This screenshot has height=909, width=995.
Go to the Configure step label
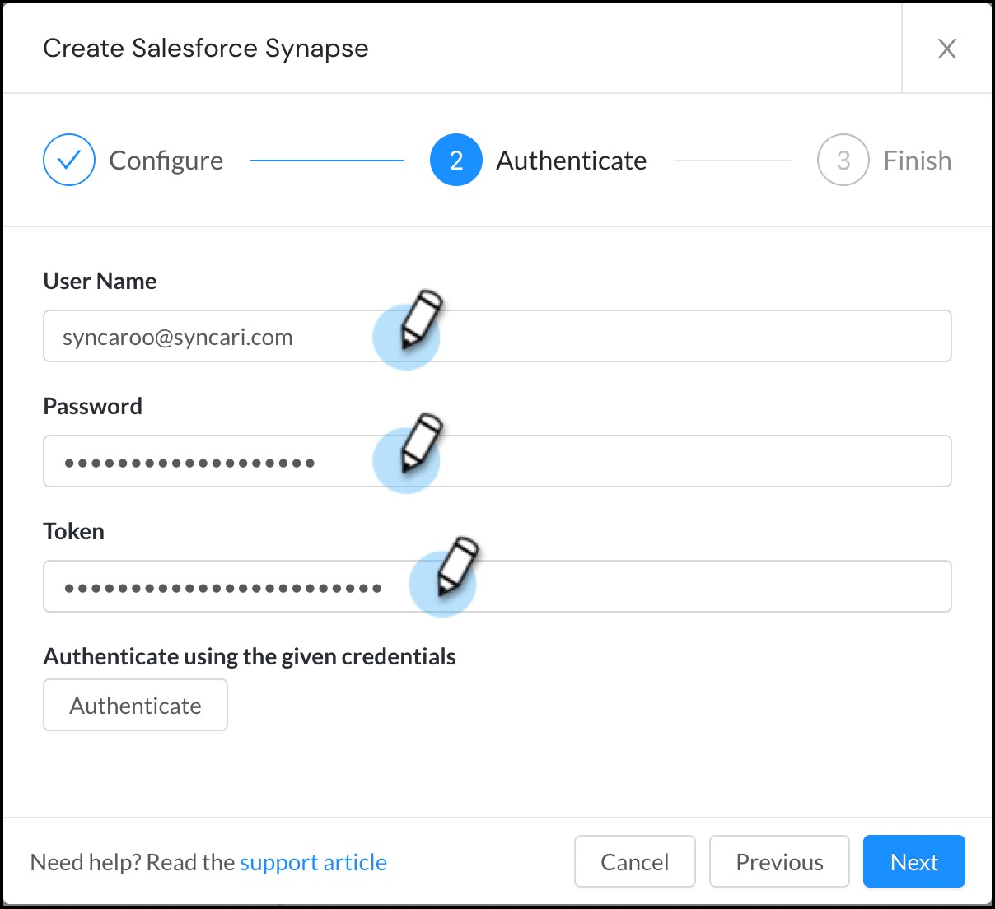click(x=166, y=161)
